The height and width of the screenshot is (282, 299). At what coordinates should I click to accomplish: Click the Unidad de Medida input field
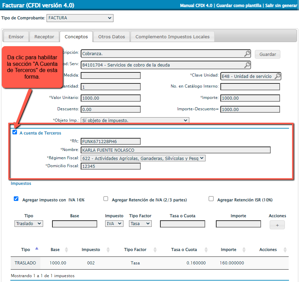pyautogui.click(x=111, y=75)
